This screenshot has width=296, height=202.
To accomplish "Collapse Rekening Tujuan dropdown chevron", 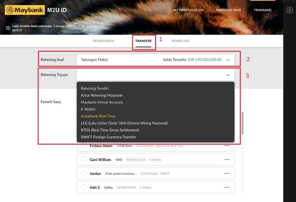I will (x=228, y=75).
